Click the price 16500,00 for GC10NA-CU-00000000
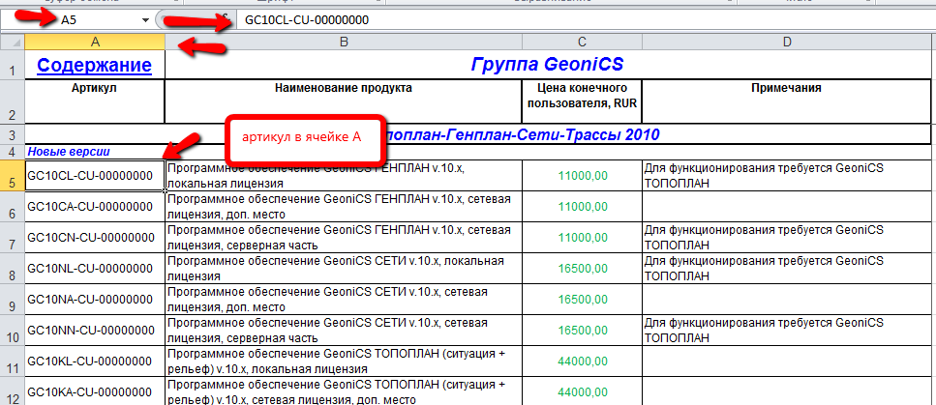This screenshot has height=405, width=936. 582,300
